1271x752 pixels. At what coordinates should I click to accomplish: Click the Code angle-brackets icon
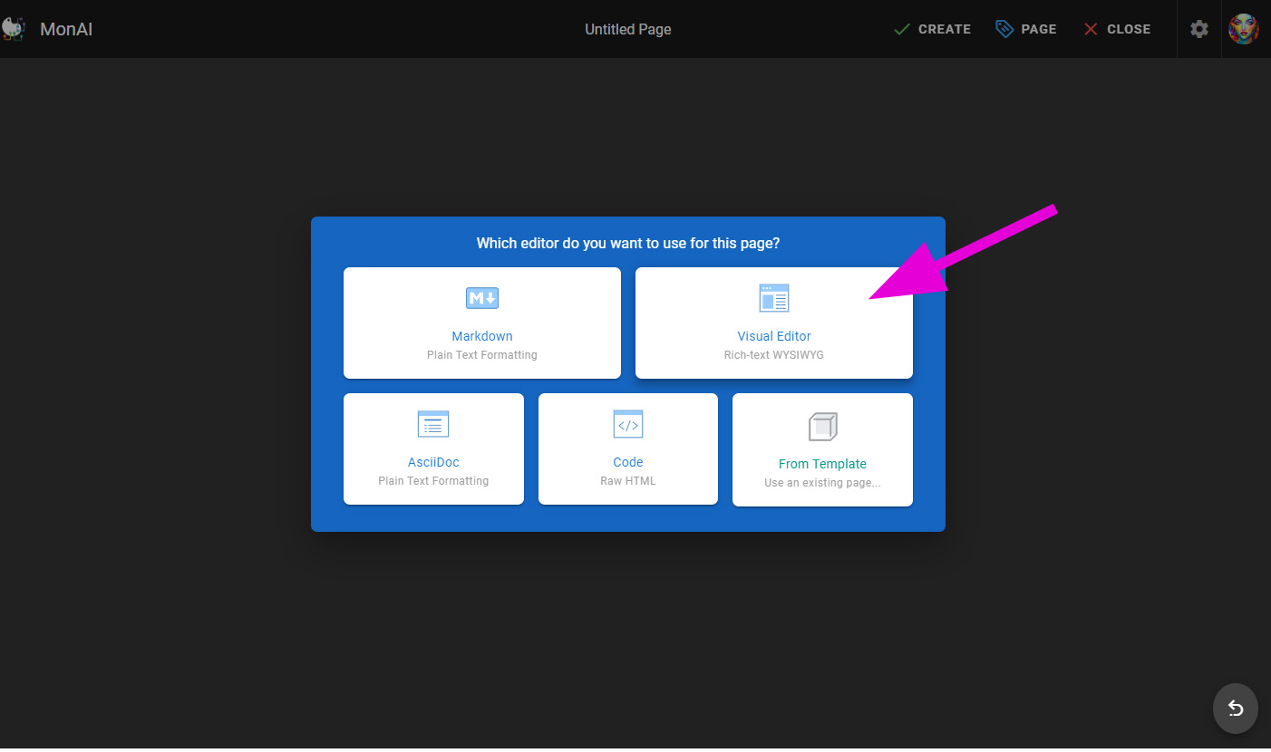(x=627, y=423)
